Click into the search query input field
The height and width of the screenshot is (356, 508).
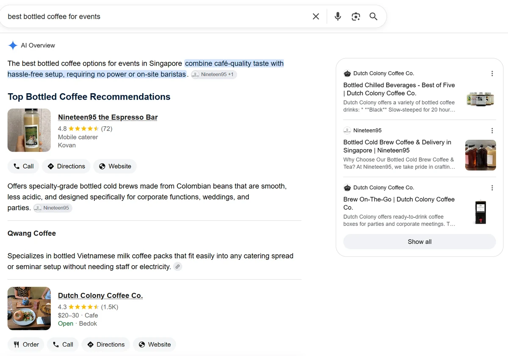(157, 17)
